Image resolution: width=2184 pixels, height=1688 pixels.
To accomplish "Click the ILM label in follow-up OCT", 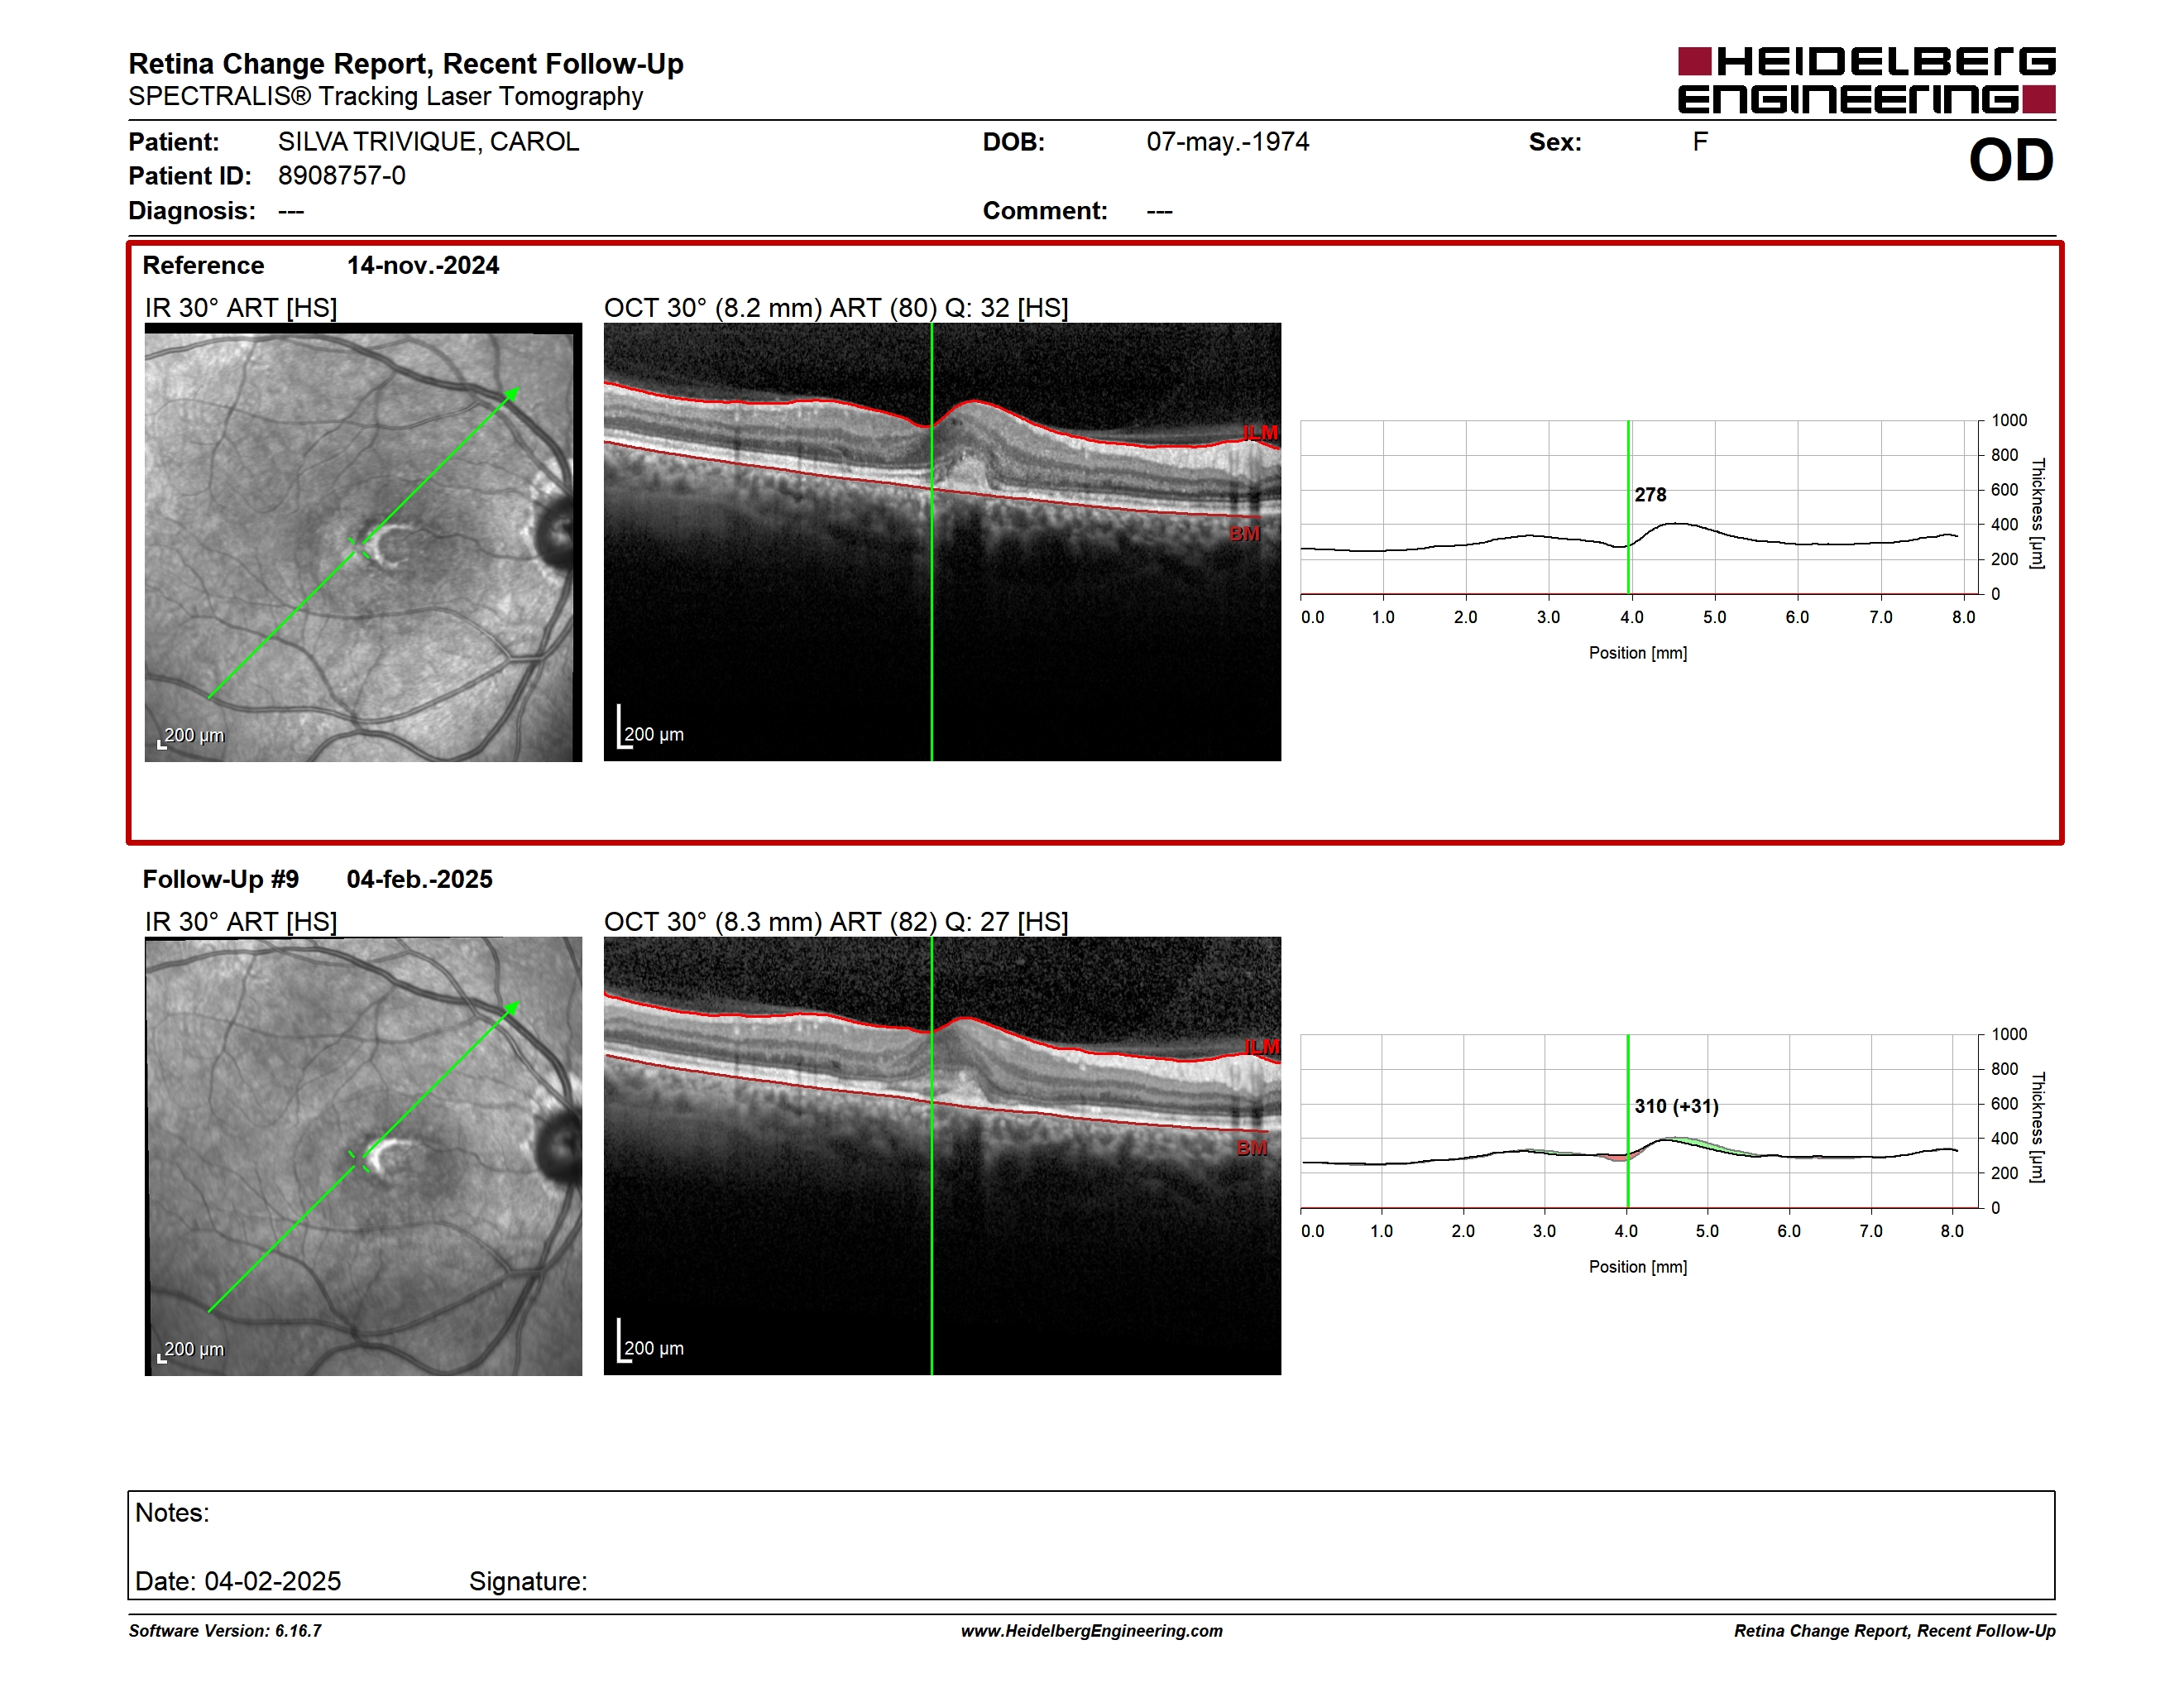I will [x=1261, y=1047].
